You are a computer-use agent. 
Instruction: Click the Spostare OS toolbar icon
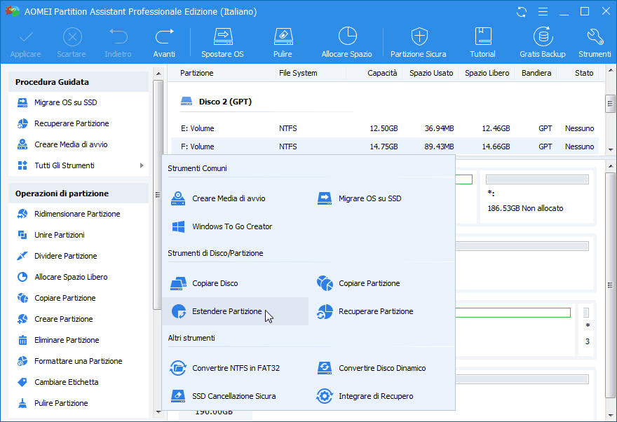tap(222, 37)
